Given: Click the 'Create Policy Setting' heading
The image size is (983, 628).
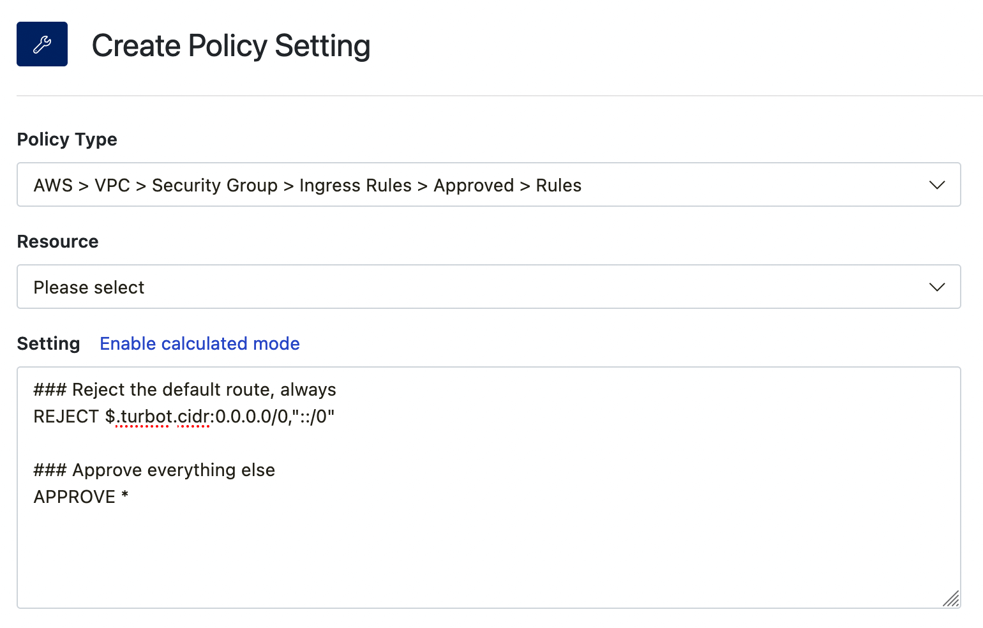Looking at the screenshot, I should 231,45.
